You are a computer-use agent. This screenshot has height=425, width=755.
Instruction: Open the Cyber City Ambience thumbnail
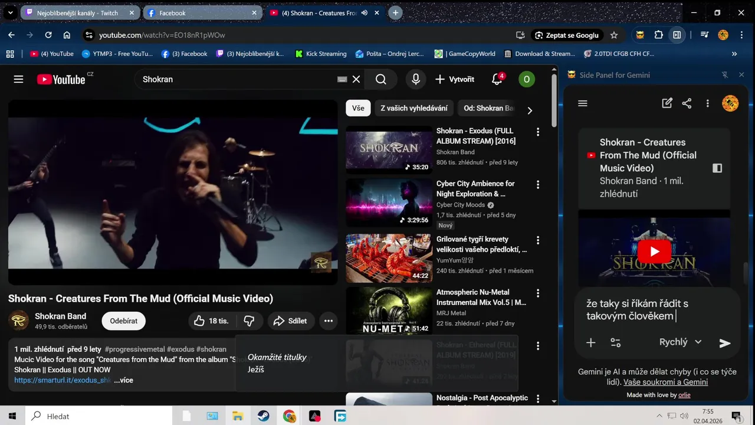click(389, 202)
